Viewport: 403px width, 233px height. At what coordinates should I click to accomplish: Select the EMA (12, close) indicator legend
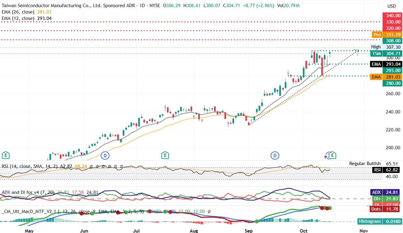[x=20, y=18]
